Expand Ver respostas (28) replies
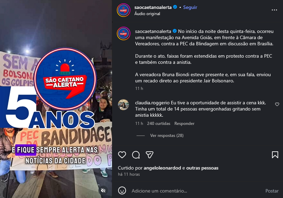The height and width of the screenshot is (198, 283). coord(167,136)
